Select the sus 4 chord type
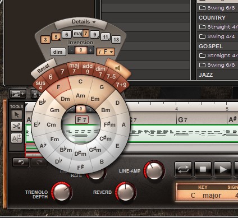 (x=40, y=85)
